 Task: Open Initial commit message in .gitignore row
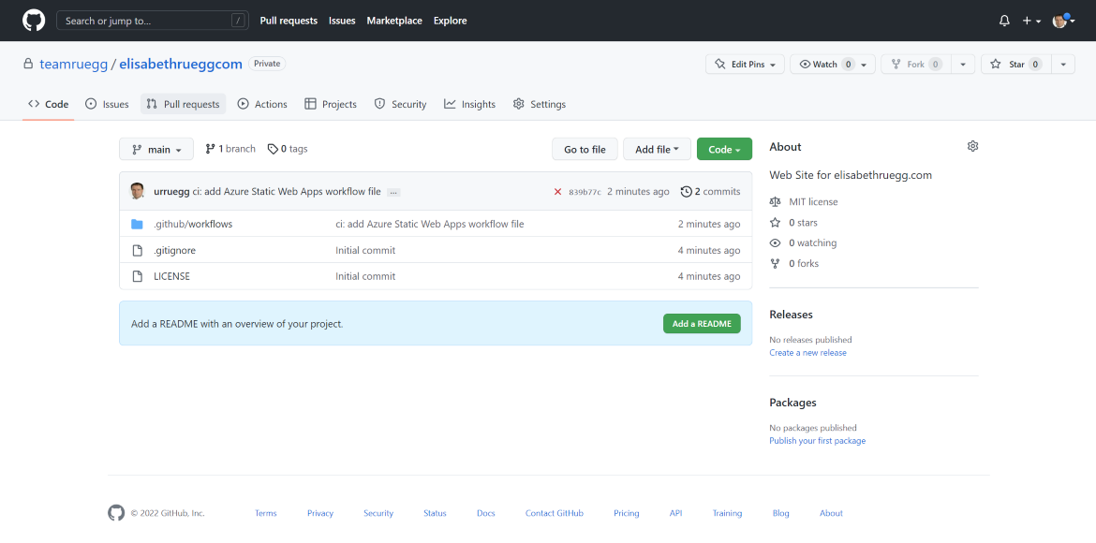tap(365, 250)
